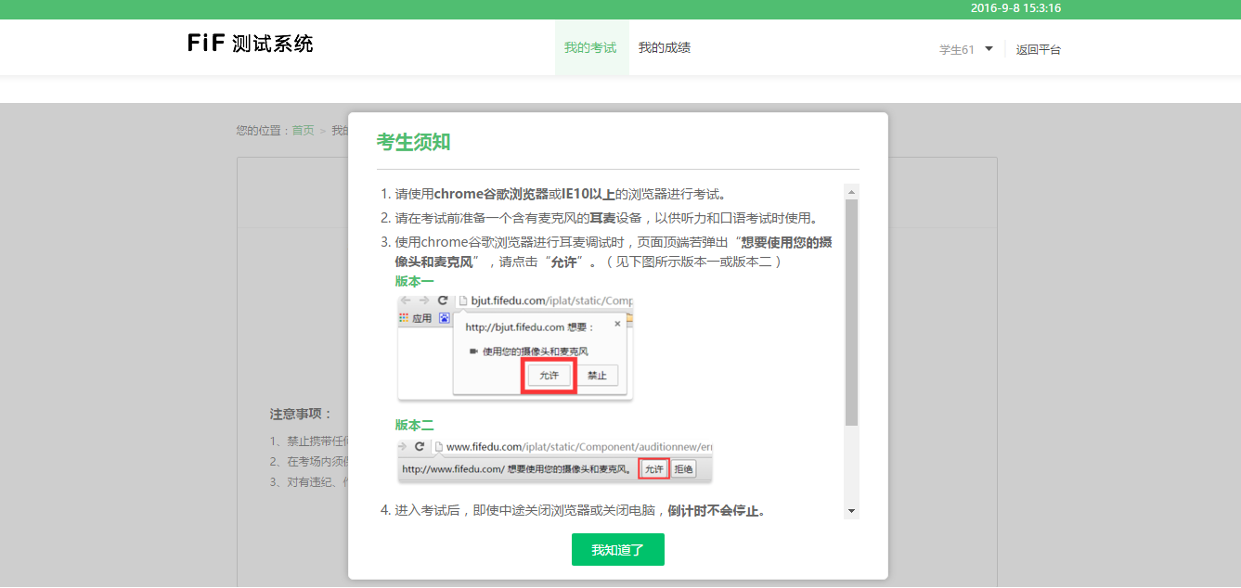The image size is (1241, 588).
Task: Click the 拒绝 button in 版本二 image
Action: click(x=683, y=469)
